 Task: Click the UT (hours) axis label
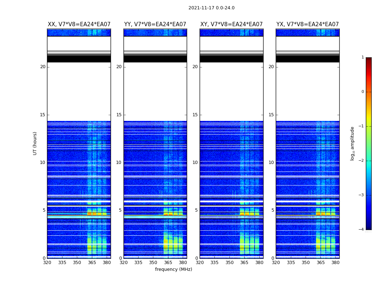(35, 143)
